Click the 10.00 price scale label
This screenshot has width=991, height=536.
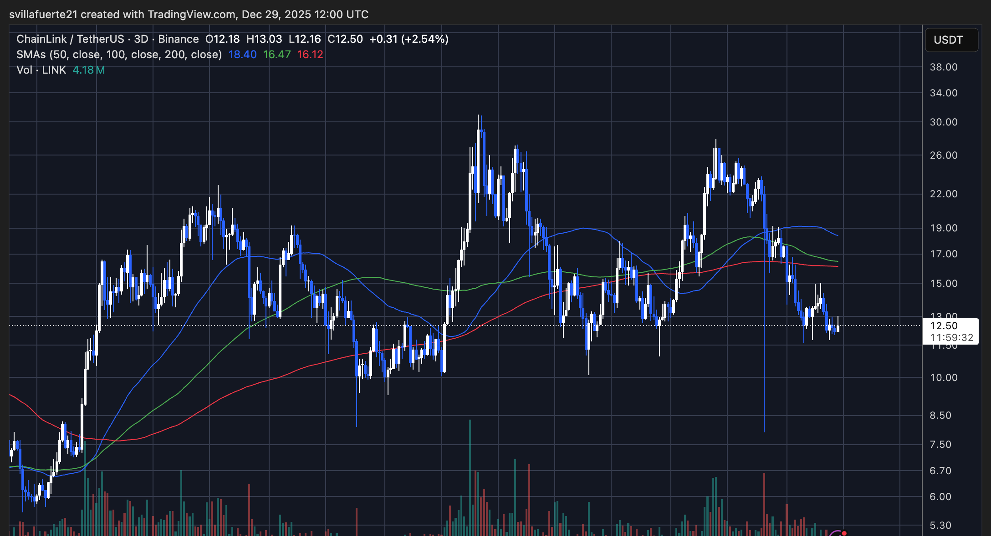click(944, 378)
